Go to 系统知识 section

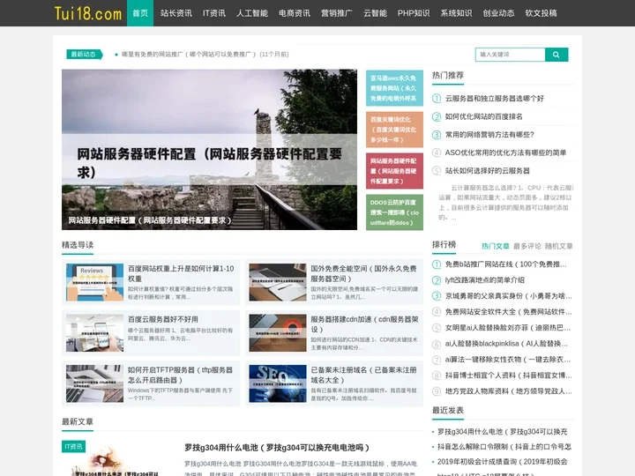[457, 13]
